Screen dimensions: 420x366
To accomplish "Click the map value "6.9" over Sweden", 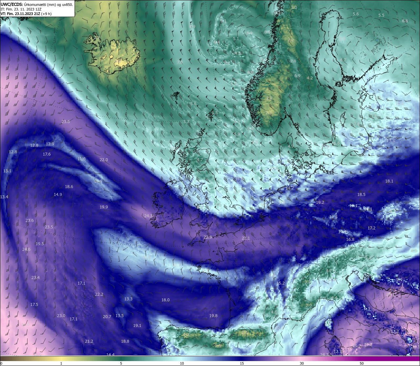I will click(x=297, y=75).
